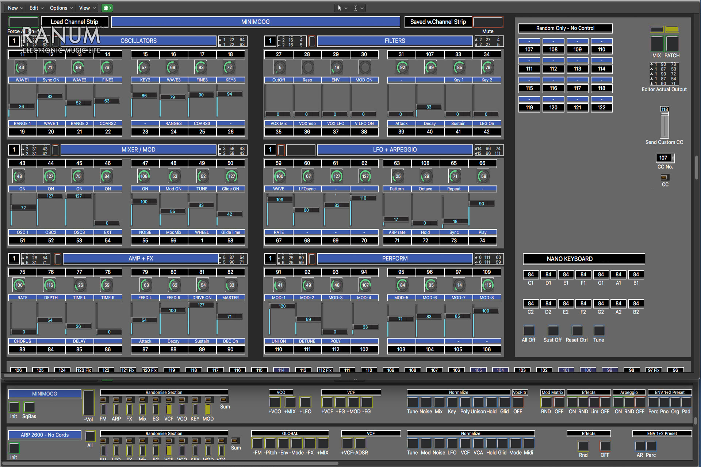Toggle the PATCH switch
This screenshot has height=467, width=701.
[x=672, y=44]
